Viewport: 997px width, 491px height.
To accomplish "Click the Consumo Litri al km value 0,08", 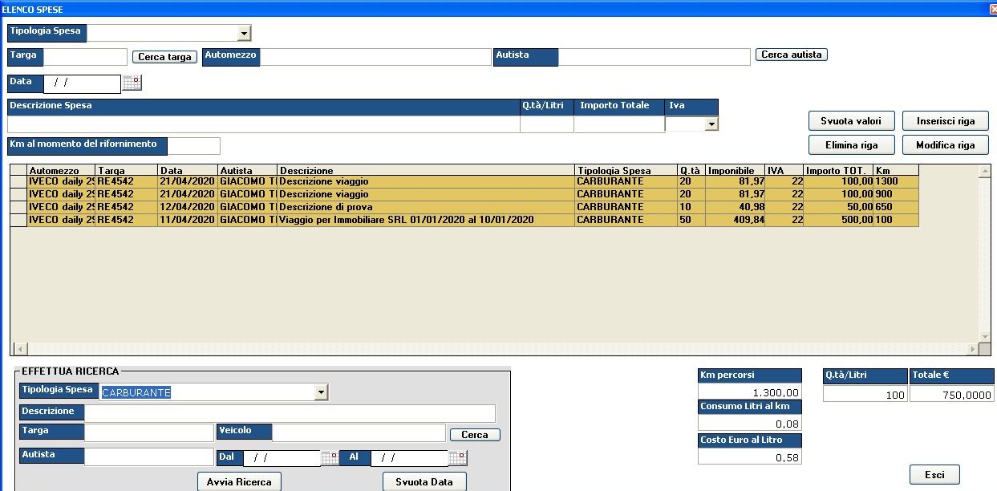I will (750, 424).
